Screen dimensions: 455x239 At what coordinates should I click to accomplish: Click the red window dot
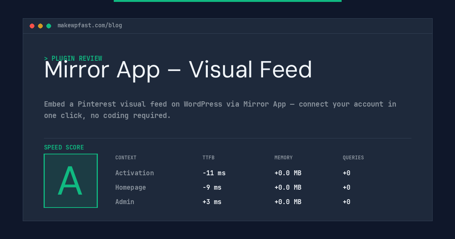click(x=32, y=26)
